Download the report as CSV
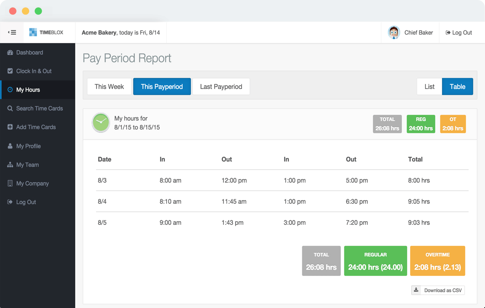Viewport: 485px width, 308px height. 438,290
